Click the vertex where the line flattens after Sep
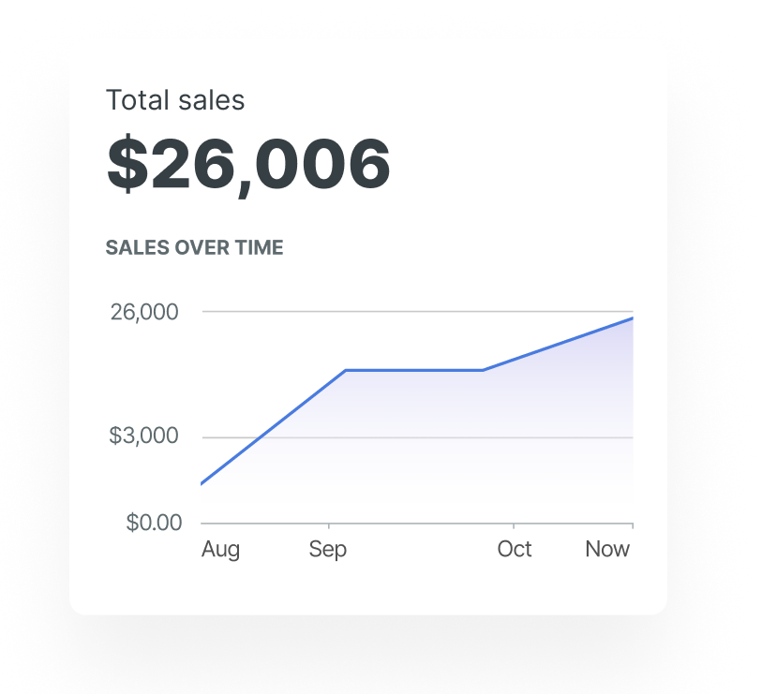This screenshot has width=762, height=694. pos(346,370)
